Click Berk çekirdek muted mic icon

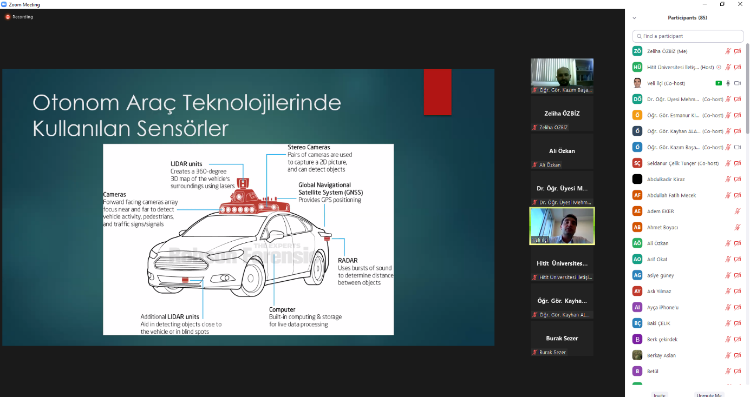[x=728, y=340]
